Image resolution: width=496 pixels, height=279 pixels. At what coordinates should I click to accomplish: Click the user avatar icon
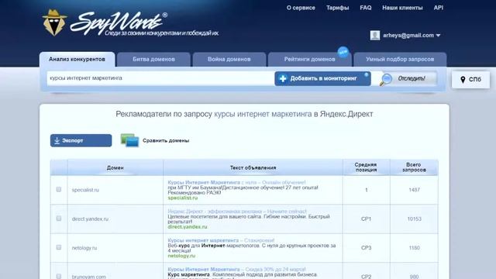pyautogui.click(x=375, y=35)
